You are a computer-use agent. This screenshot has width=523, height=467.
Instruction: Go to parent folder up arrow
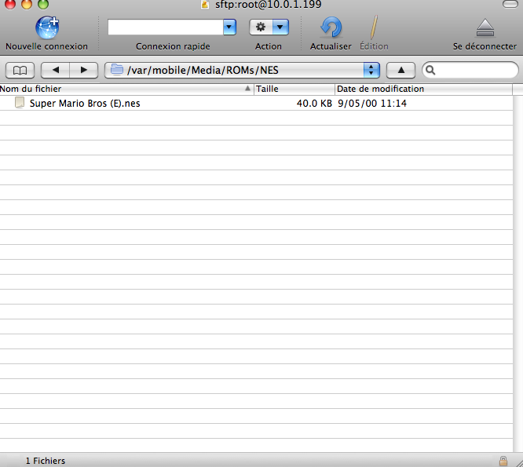(x=401, y=71)
